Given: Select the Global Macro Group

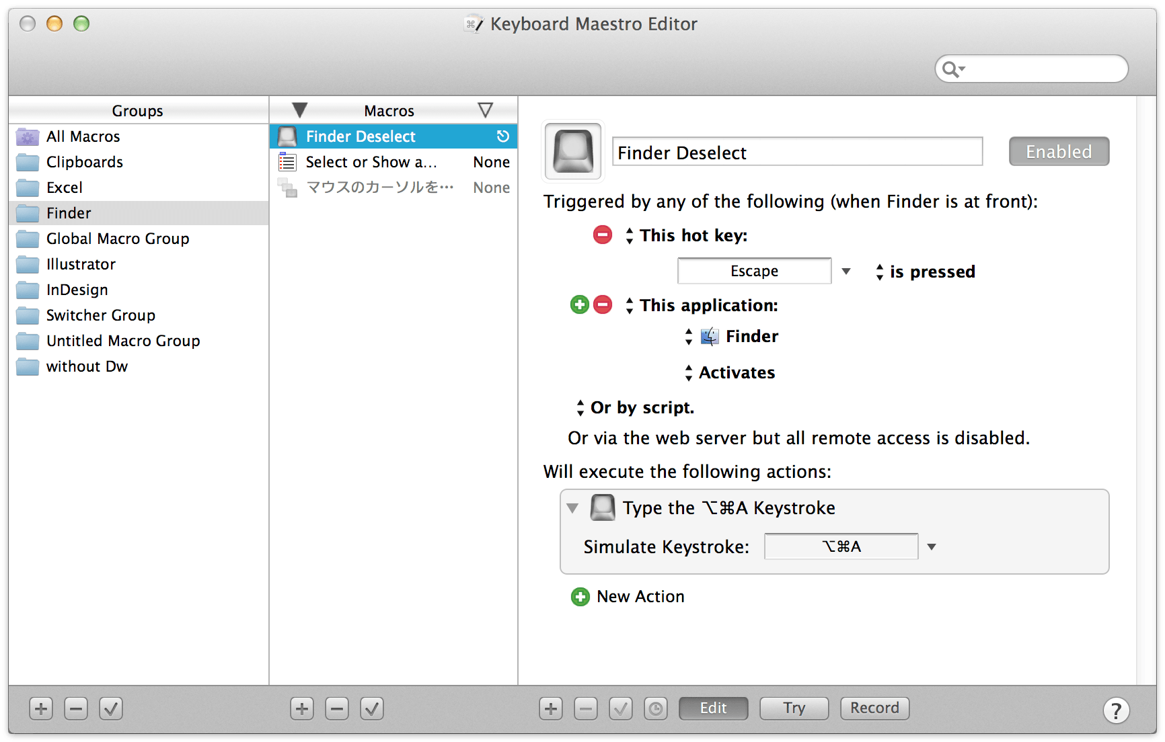Looking at the screenshot, I should click(139, 239).
